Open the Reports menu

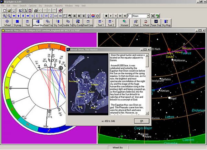click(x=59, y=6)
